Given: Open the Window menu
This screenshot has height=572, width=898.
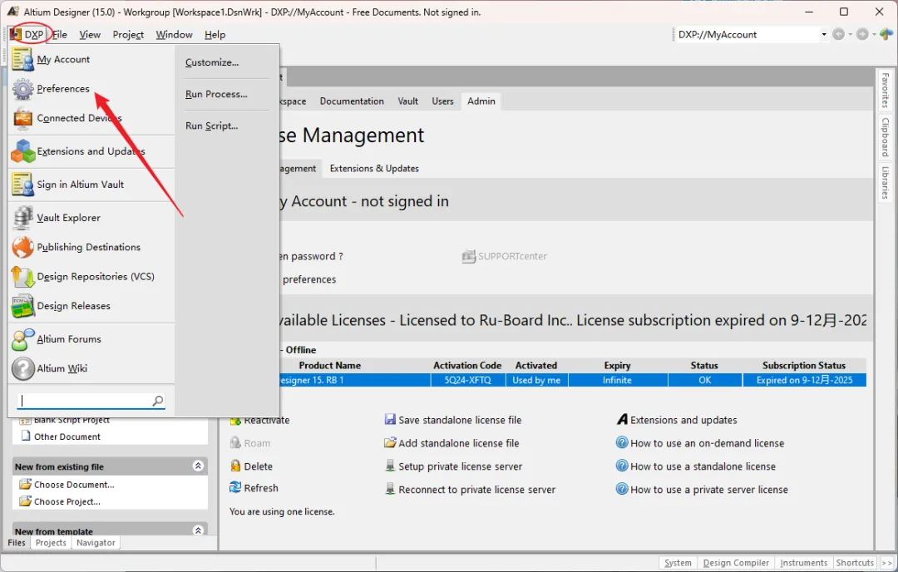Looking at the screenshot, I should coord(174,34).
